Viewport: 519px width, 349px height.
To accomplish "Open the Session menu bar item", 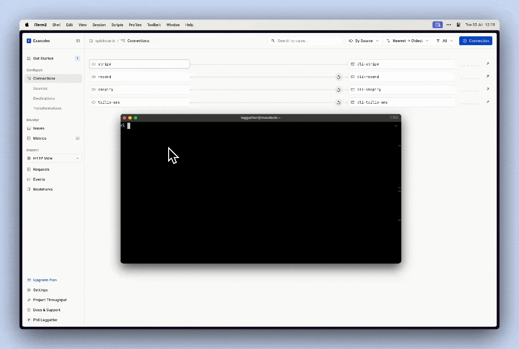I will 99,25.
